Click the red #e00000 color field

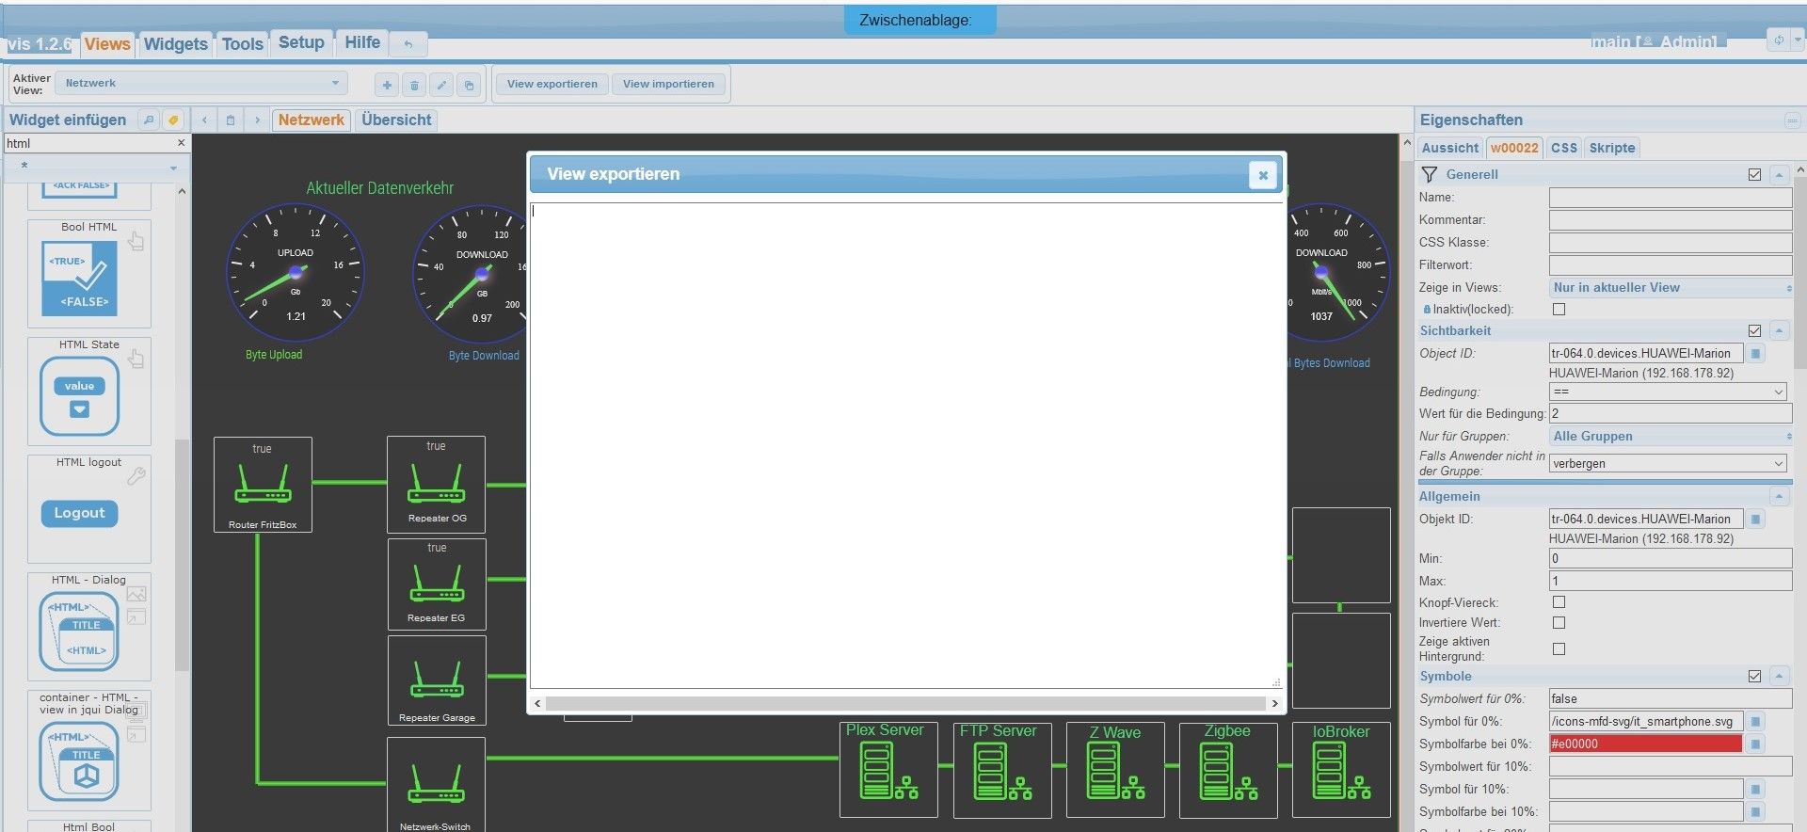(x=1645, y=744)
